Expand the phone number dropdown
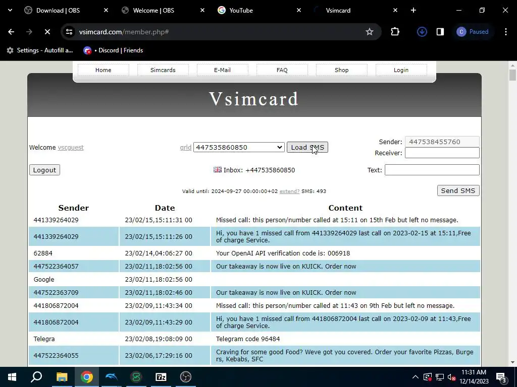Image resolution: width=517 pixels, height=387 pixels. (x=239, y=147)
